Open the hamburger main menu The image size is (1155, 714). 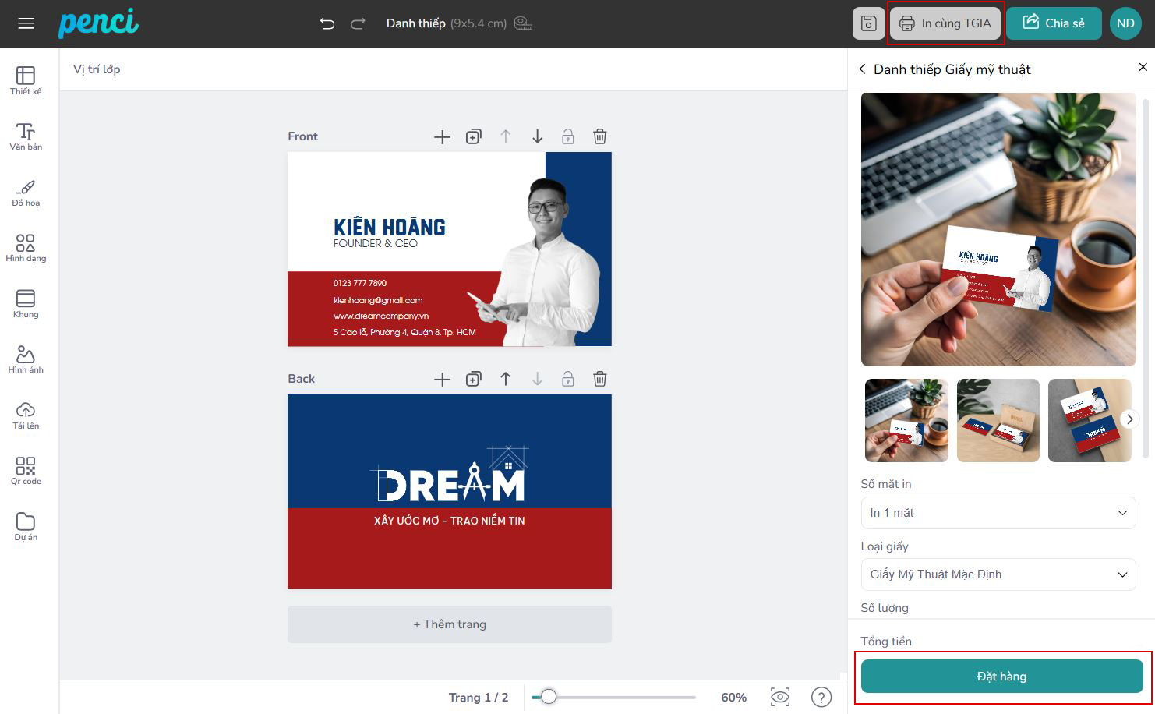pyautogui.click(x=26, y=23)
